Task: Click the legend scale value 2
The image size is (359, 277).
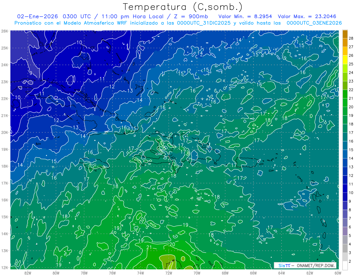Action: [x=350, y=261]
